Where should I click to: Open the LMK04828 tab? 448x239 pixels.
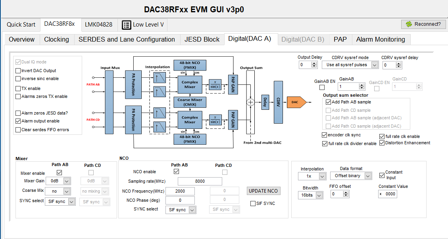(98, 25)
